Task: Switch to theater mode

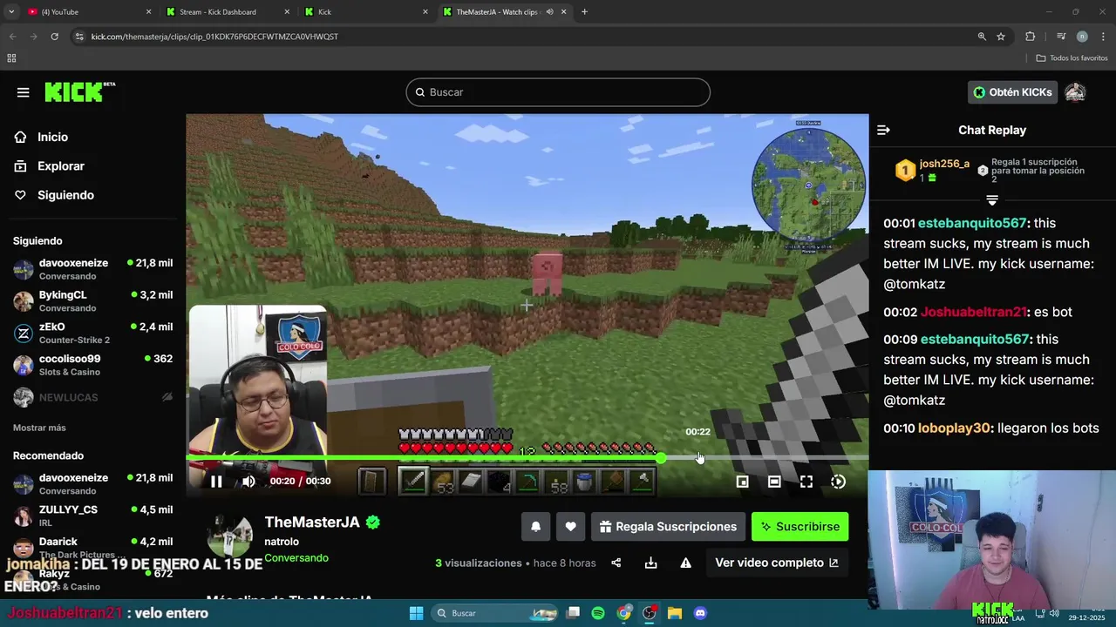Action: 774,481
